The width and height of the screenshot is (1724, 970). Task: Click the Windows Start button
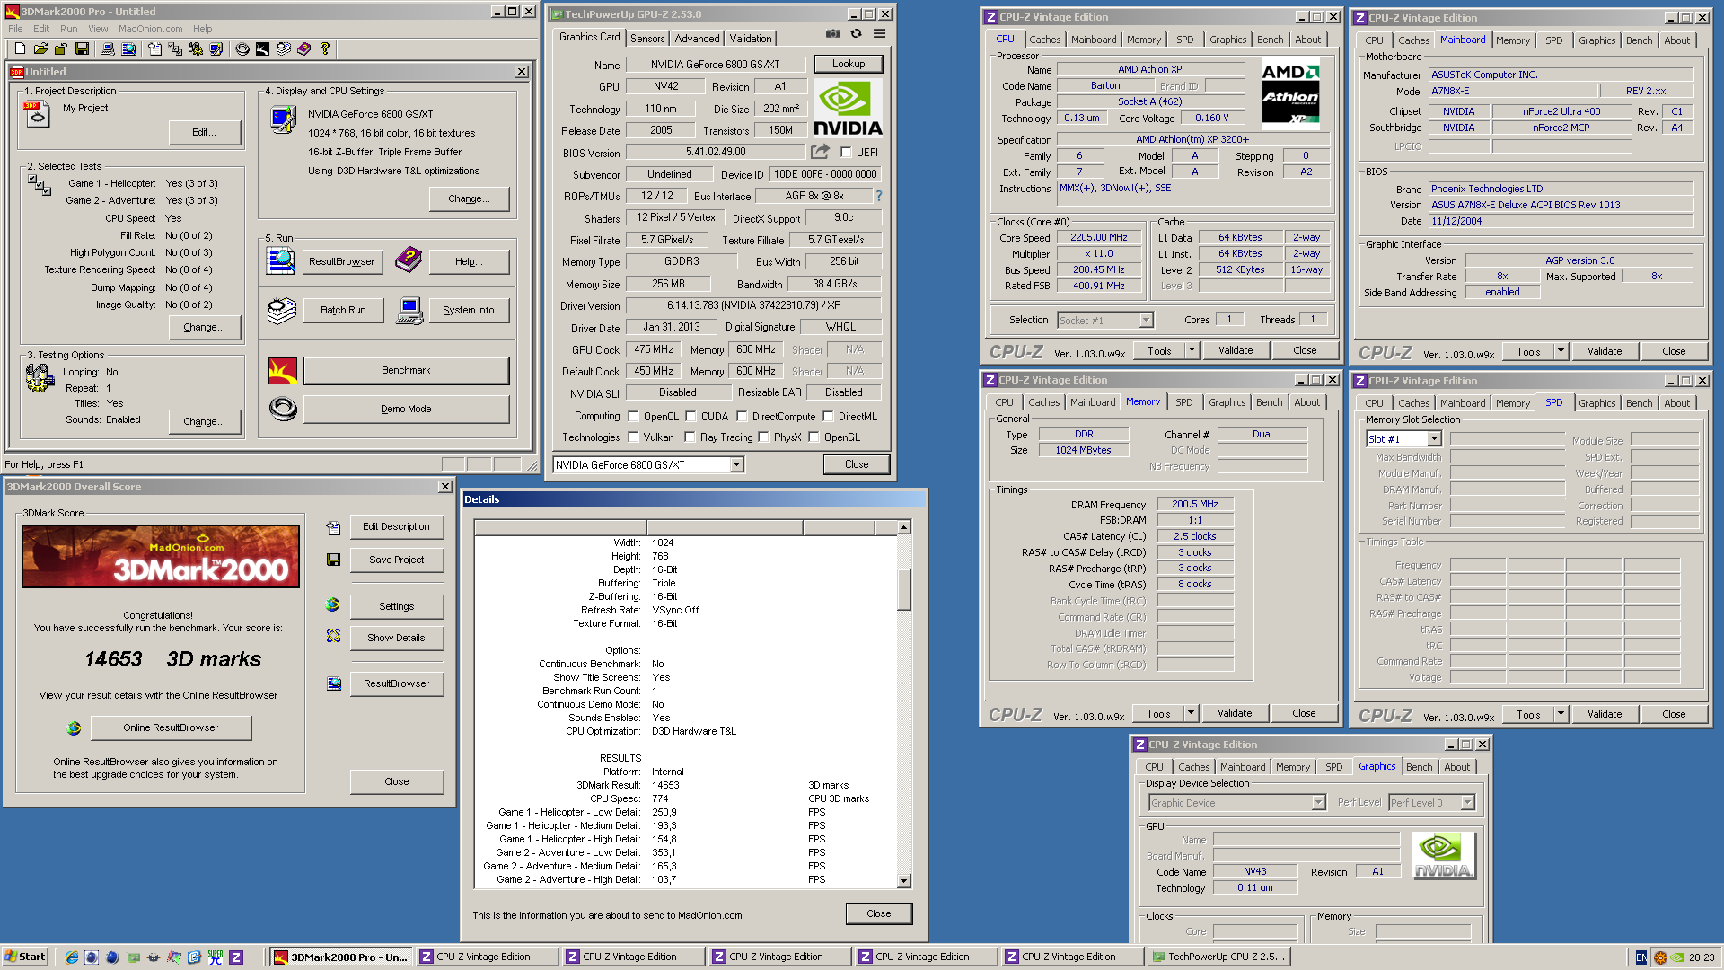tap(25, 957)
